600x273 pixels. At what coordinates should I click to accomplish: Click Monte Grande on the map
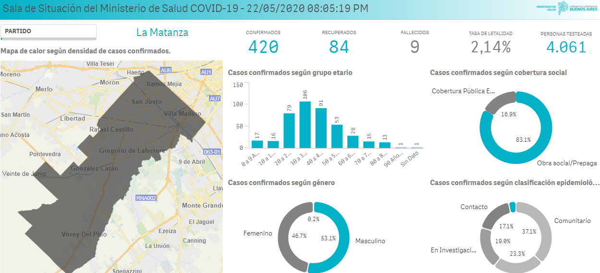(x=202, y=205)
